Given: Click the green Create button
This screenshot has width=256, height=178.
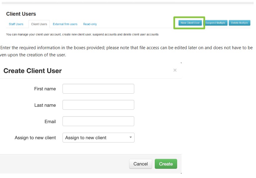Looking at the screenshot, I should [166, 164].
